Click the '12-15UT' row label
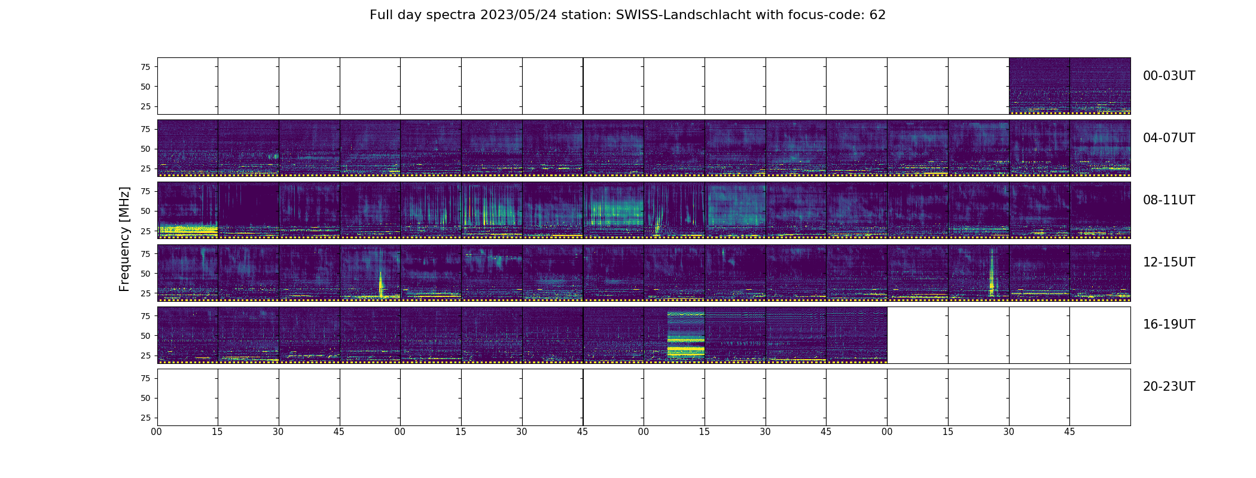The image size is (1256, 478). tap(1169, 262)
